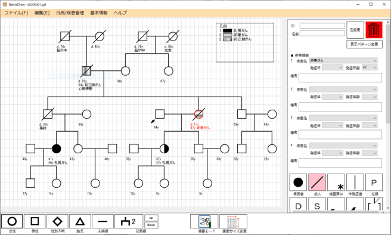Image resolution: width=391 pixels, height=235 pixels.
Task: Select the sibling line tool
Action: 129,221
